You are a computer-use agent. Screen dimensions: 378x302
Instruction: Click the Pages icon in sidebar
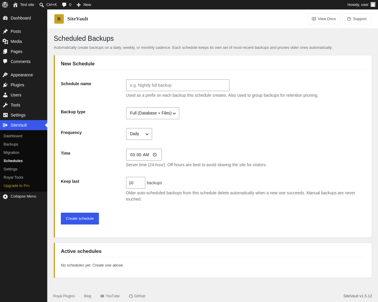5,51
